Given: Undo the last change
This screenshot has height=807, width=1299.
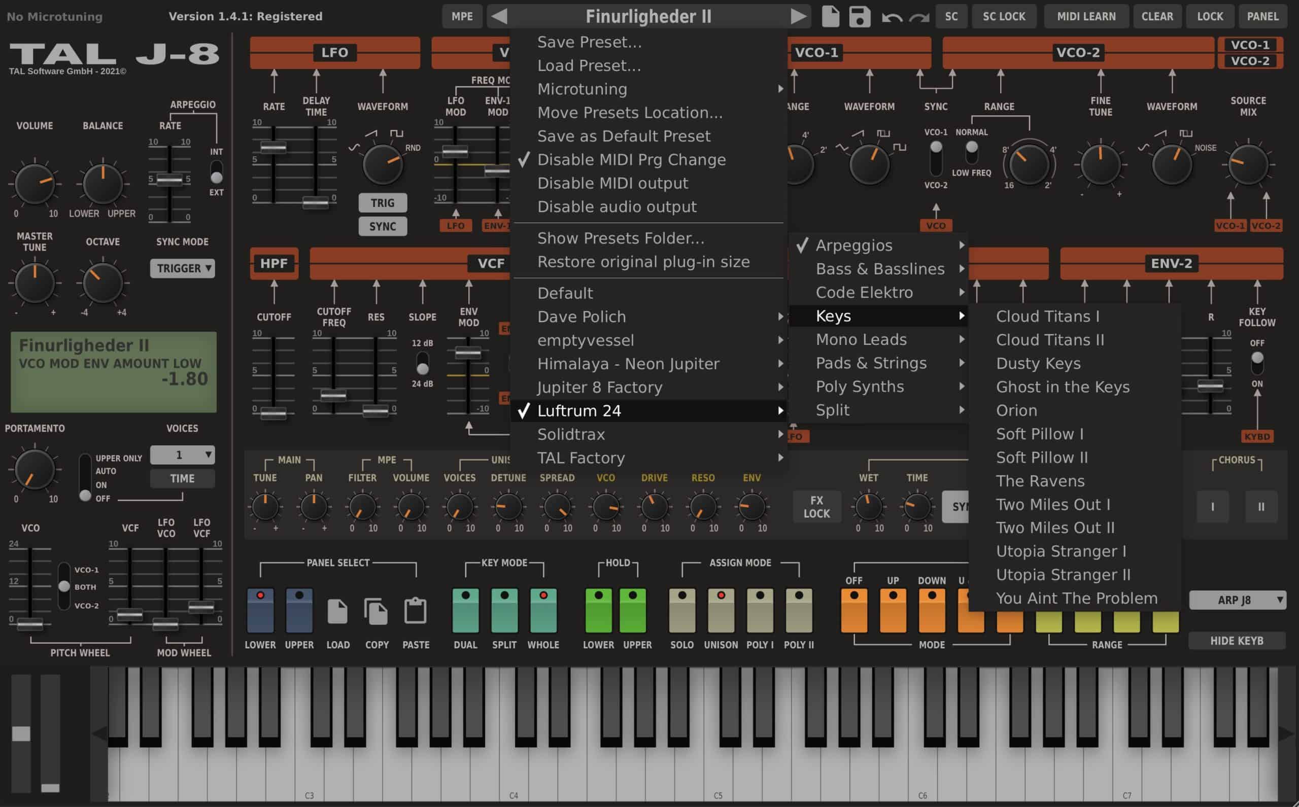Looking at the screenshot, I should point(892,17).
